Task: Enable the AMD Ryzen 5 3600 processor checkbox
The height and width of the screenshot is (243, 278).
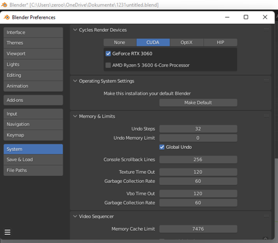Action: [108, 65]
